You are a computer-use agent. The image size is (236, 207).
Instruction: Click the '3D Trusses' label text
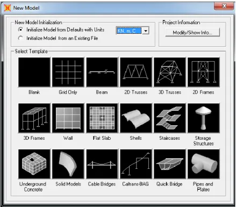tap(170, 92)
